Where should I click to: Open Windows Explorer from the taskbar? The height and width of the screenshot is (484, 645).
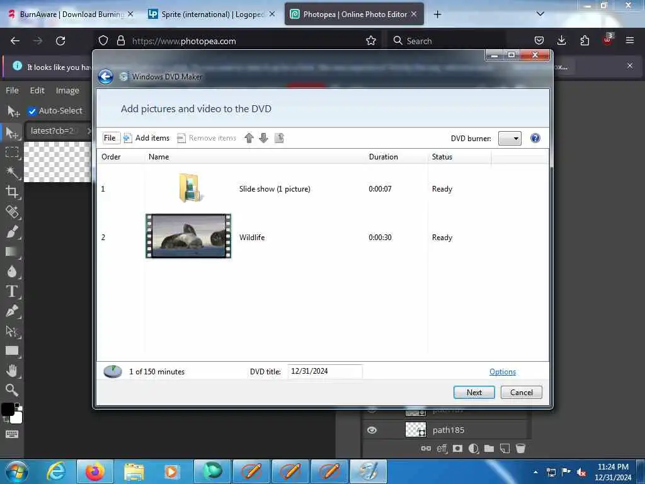[x=134, y=471]
